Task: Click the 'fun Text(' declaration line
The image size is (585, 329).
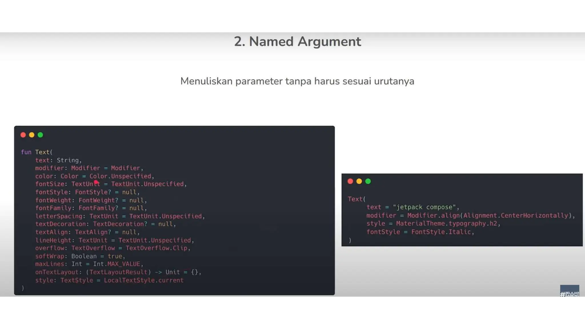Action: [x=37, y=152]
